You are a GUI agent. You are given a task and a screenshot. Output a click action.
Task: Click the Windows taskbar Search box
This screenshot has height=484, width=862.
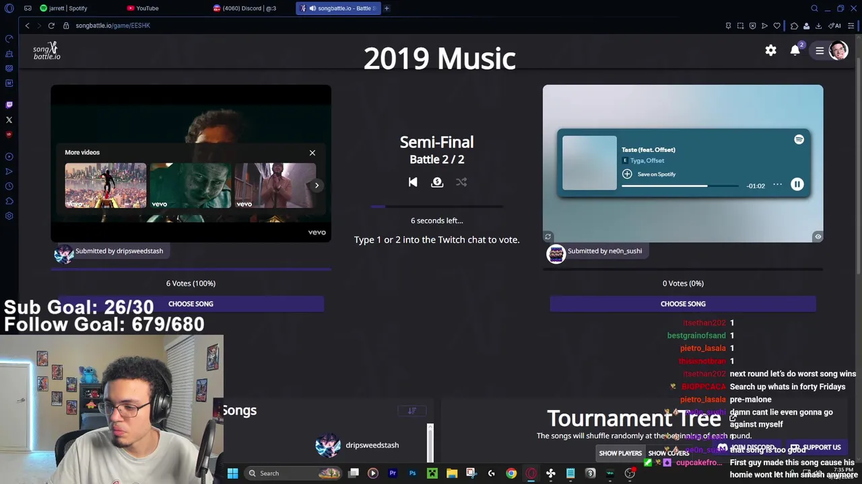coord(293,473)
